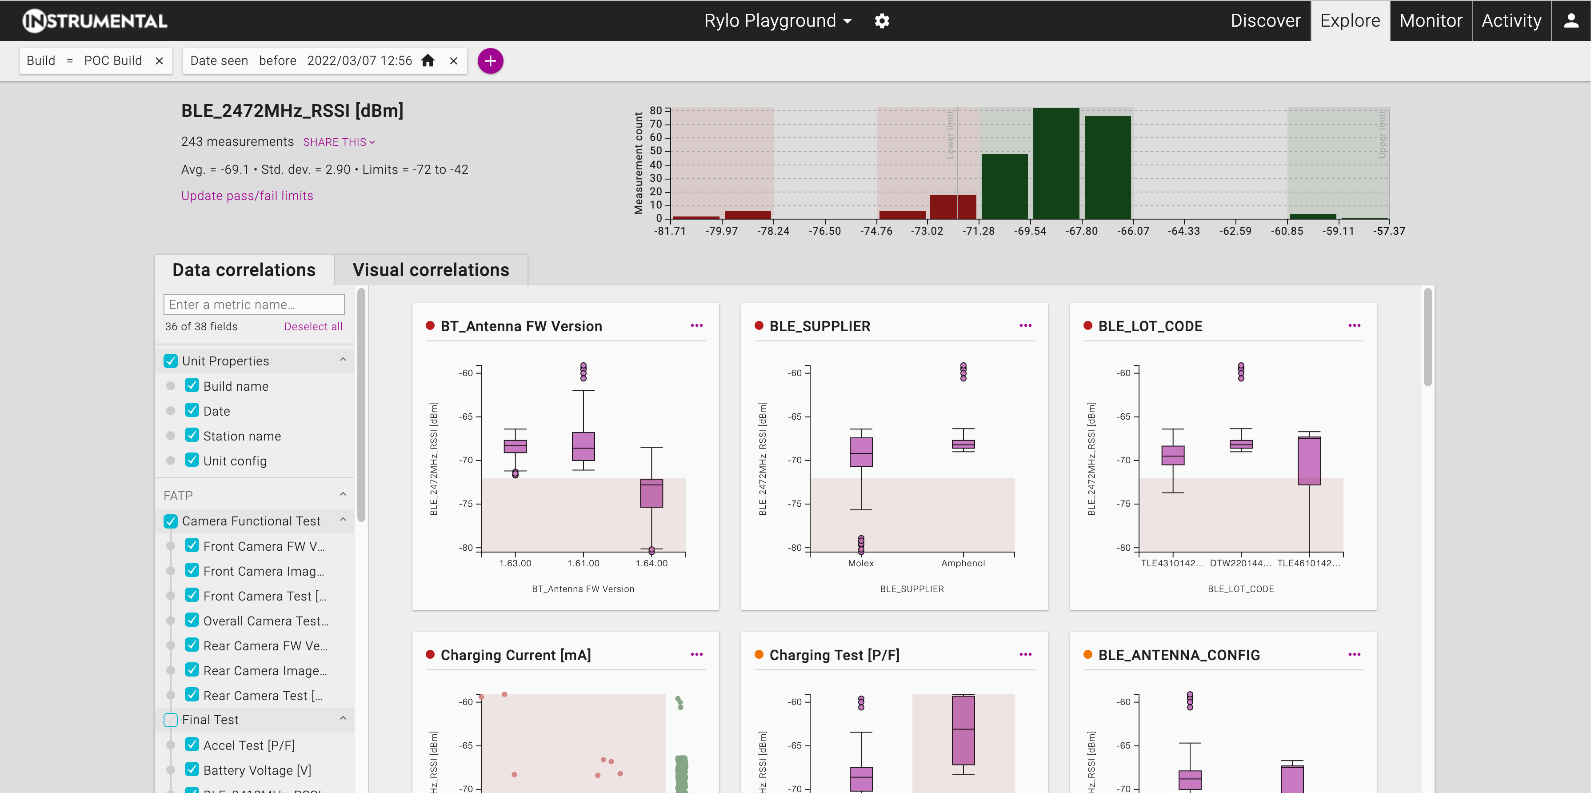
Task: Open the Rylo Playground project dropdown
Action: pyautogui.click(x=778, y=21)
